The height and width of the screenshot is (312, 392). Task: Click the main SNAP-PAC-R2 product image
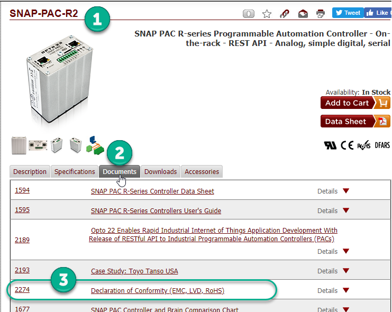click(59, 79)
